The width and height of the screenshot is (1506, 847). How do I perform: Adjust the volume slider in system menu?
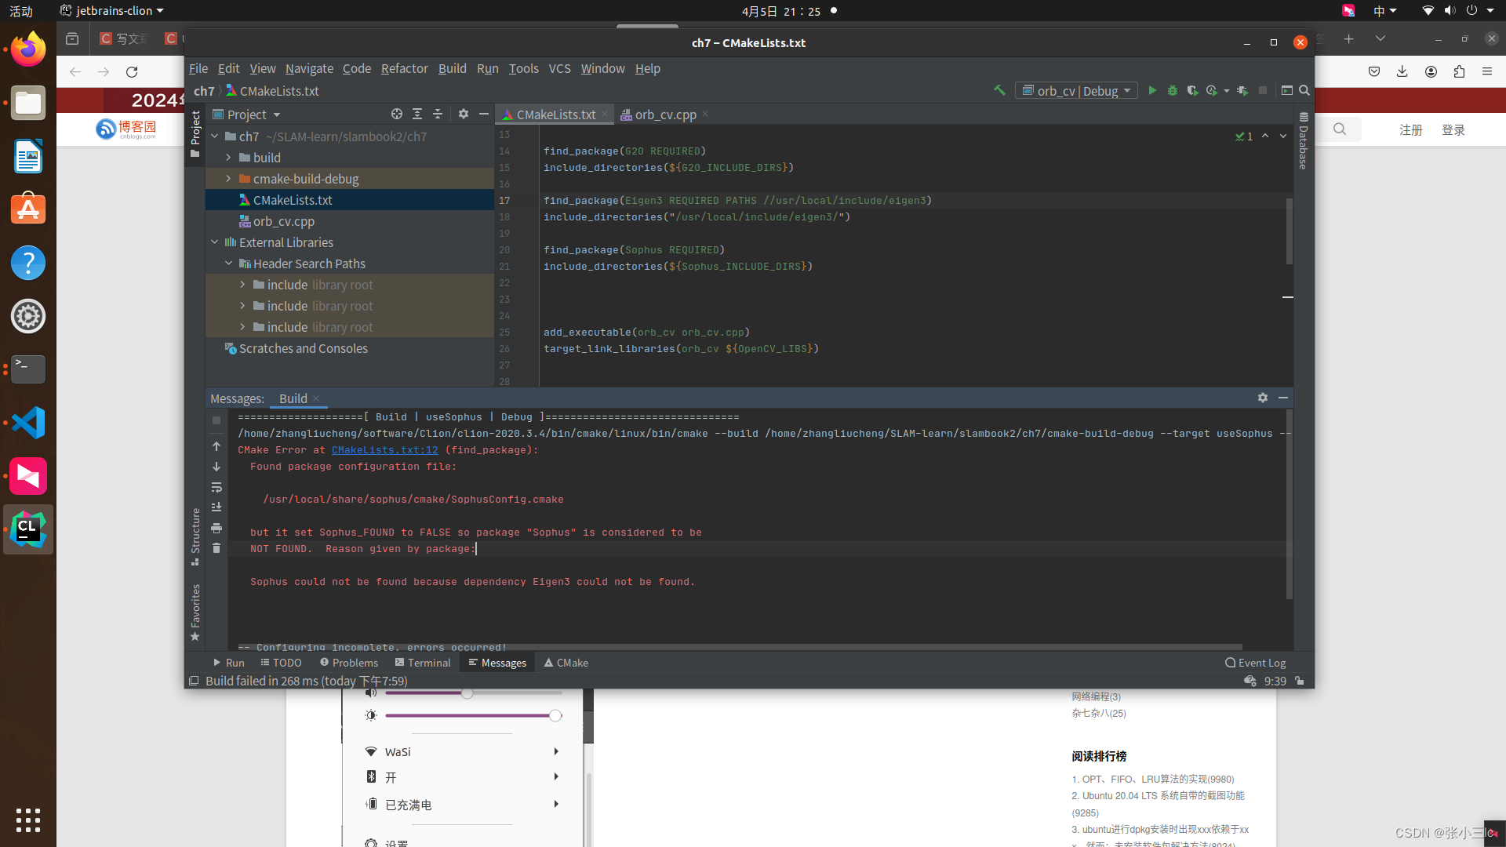click(x=474, y=693)
